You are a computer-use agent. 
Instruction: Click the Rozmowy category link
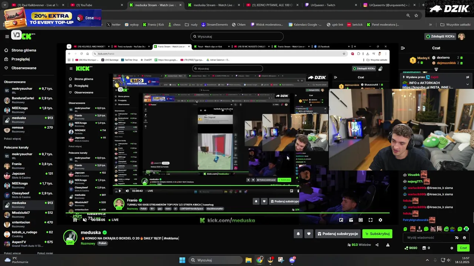coord(88,243)
